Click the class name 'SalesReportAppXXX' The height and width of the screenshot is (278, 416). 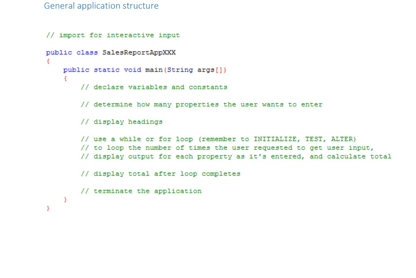[x=139, y=52]
